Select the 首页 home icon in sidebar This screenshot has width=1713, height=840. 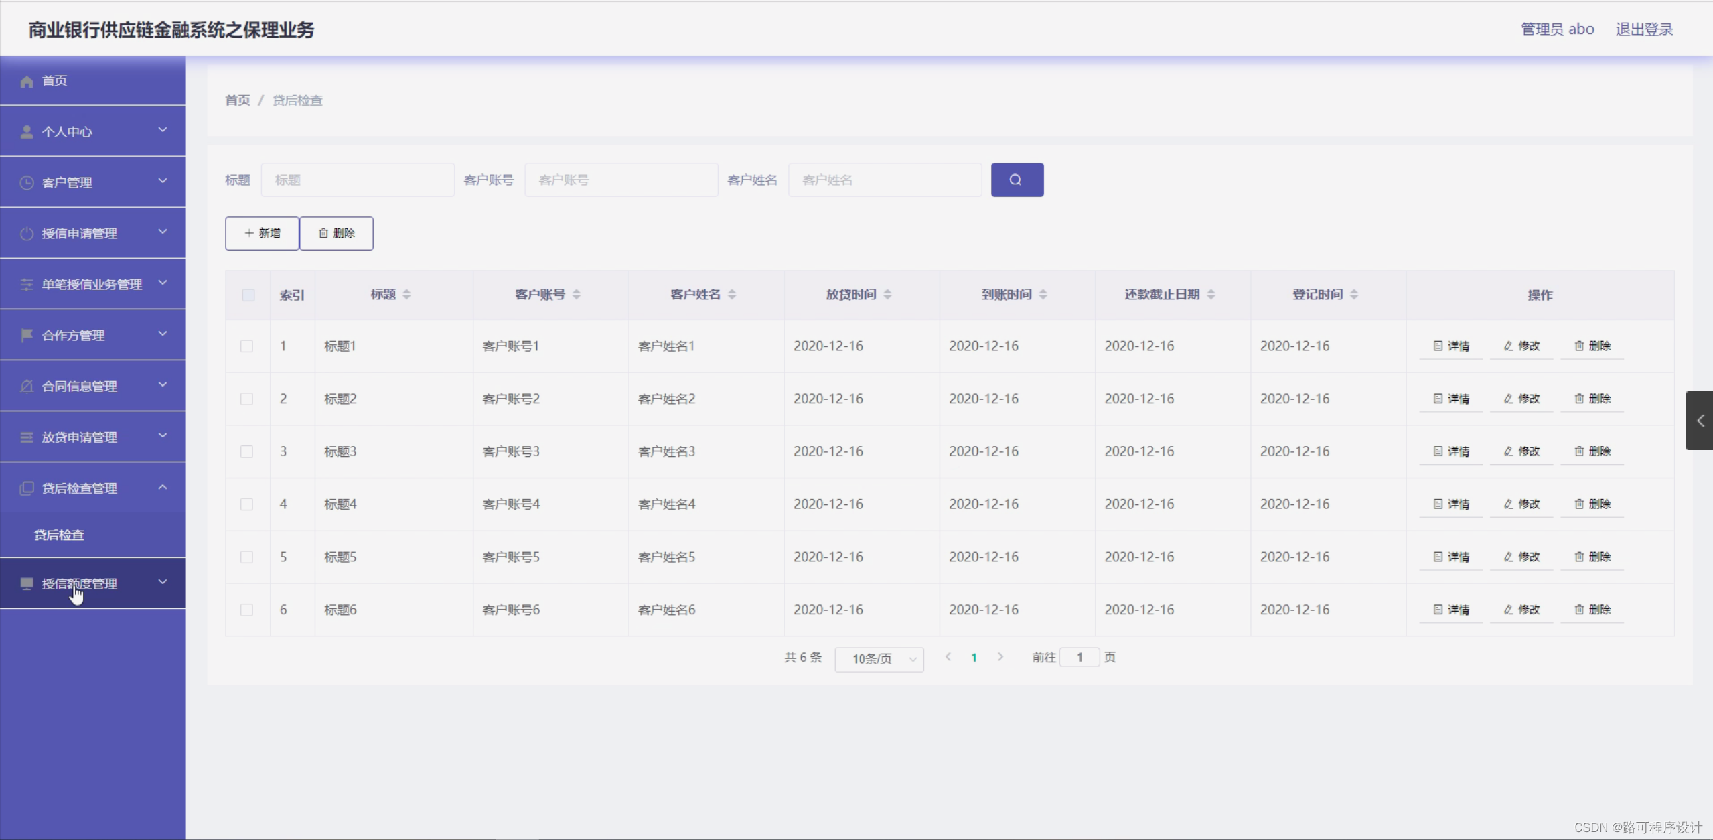[27, 80]
